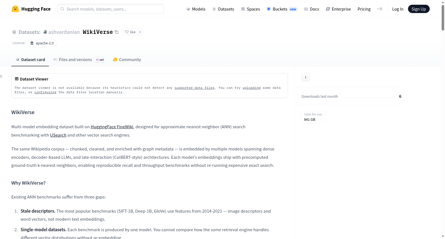
Task: Open the WikiVerse dataset title link
Action: (x=98, y=32)
